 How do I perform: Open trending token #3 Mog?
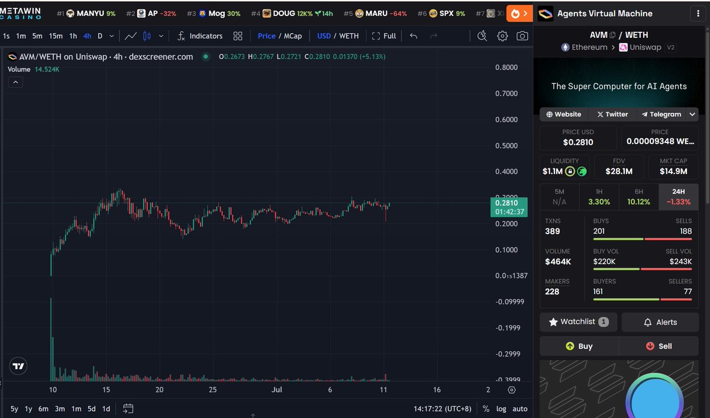tap(214, 13)
